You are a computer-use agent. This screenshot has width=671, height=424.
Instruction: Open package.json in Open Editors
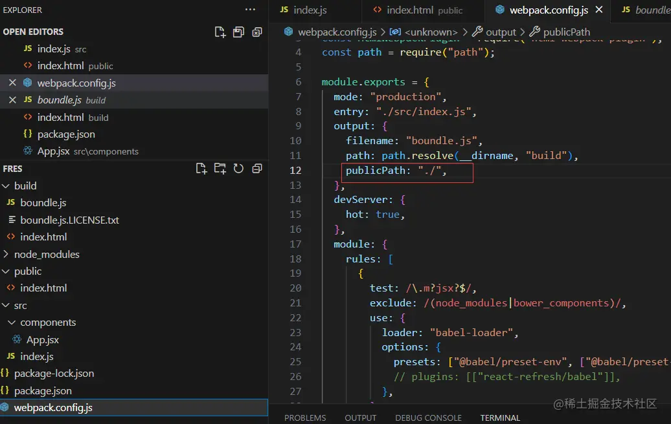pos(134,134)
